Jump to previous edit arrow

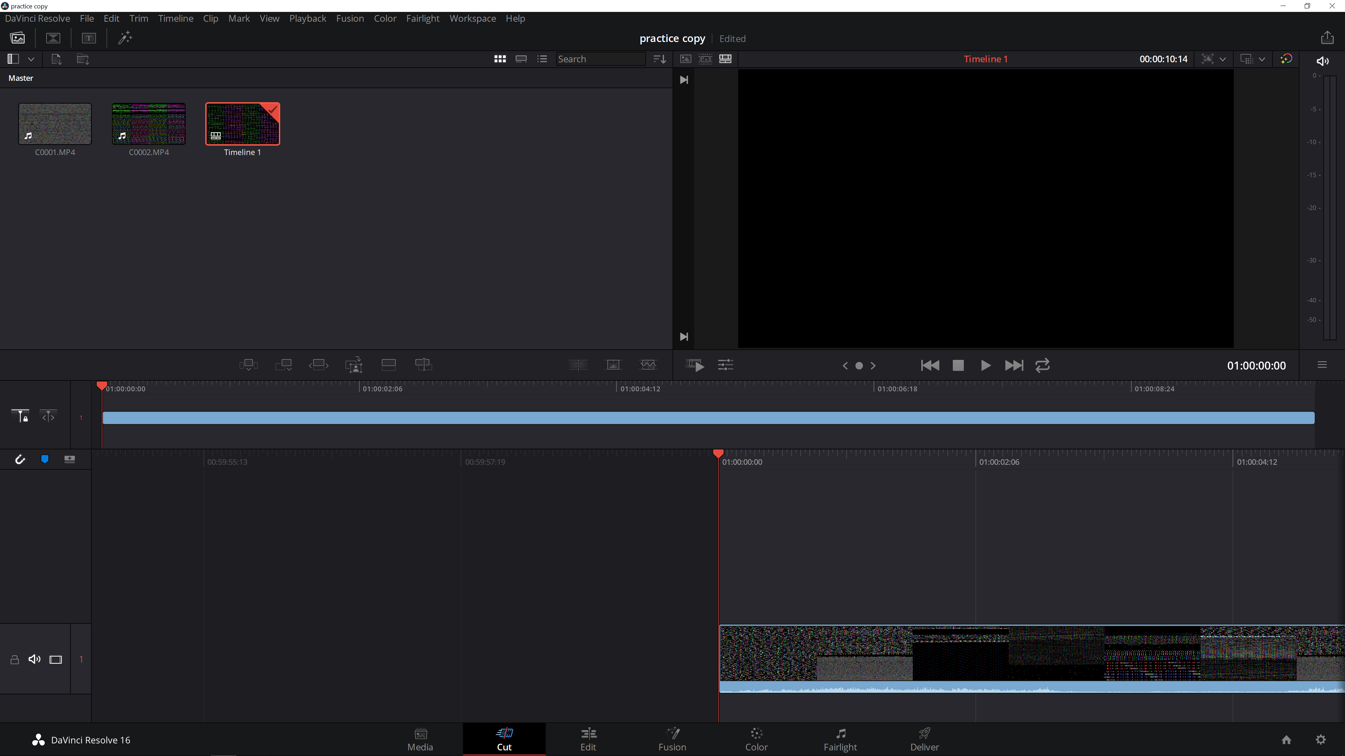[x=845, y=366]
